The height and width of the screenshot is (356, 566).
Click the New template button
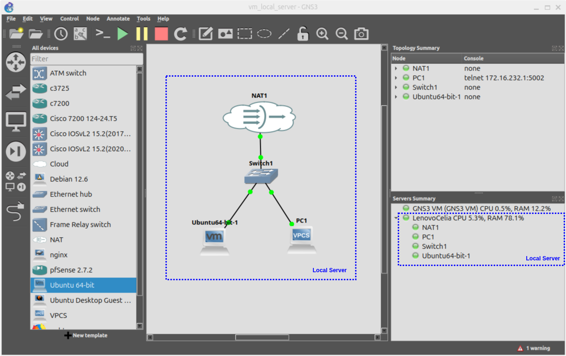85,335
